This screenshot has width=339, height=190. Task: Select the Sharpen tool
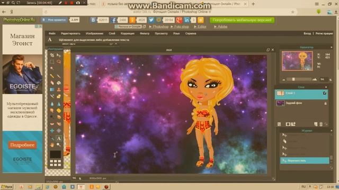tap(59, 104)
